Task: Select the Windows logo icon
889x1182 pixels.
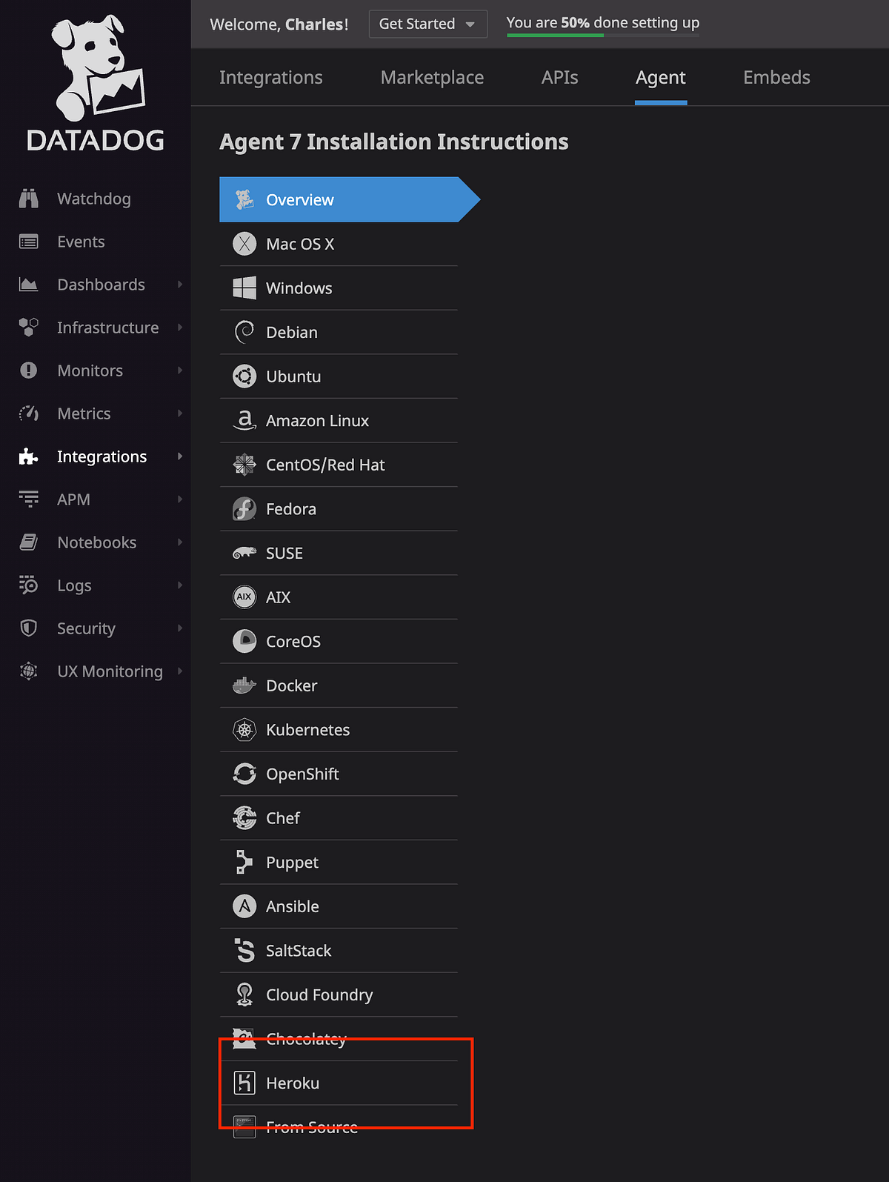Action: (244, 288)
